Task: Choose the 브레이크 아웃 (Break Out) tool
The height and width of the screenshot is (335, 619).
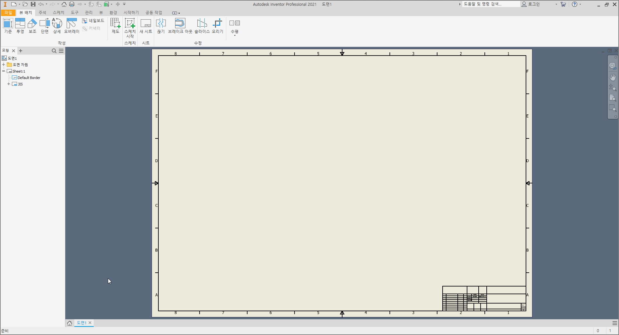Action: 180,26
